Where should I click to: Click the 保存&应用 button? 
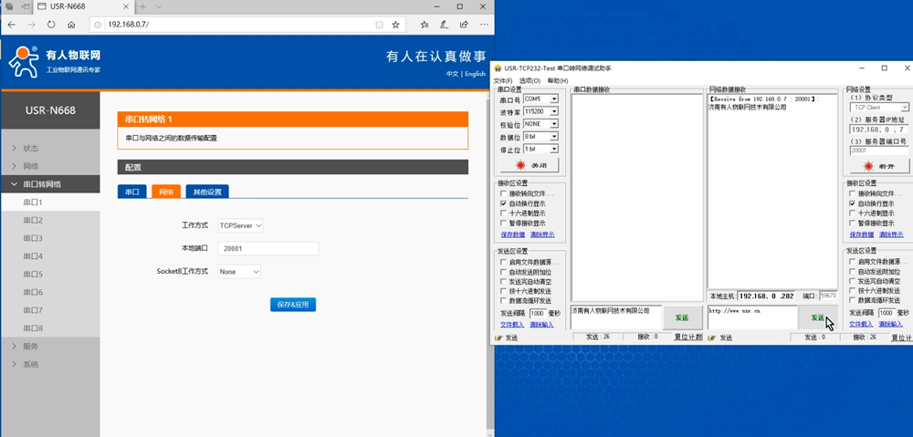pos(293,305)
